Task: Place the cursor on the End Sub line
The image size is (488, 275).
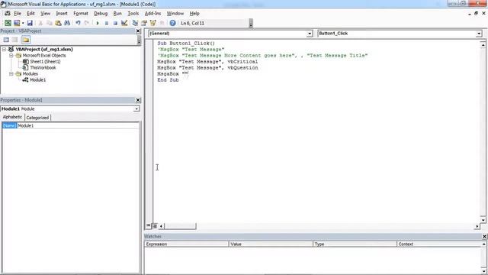Action: click(x=168, y=80)
